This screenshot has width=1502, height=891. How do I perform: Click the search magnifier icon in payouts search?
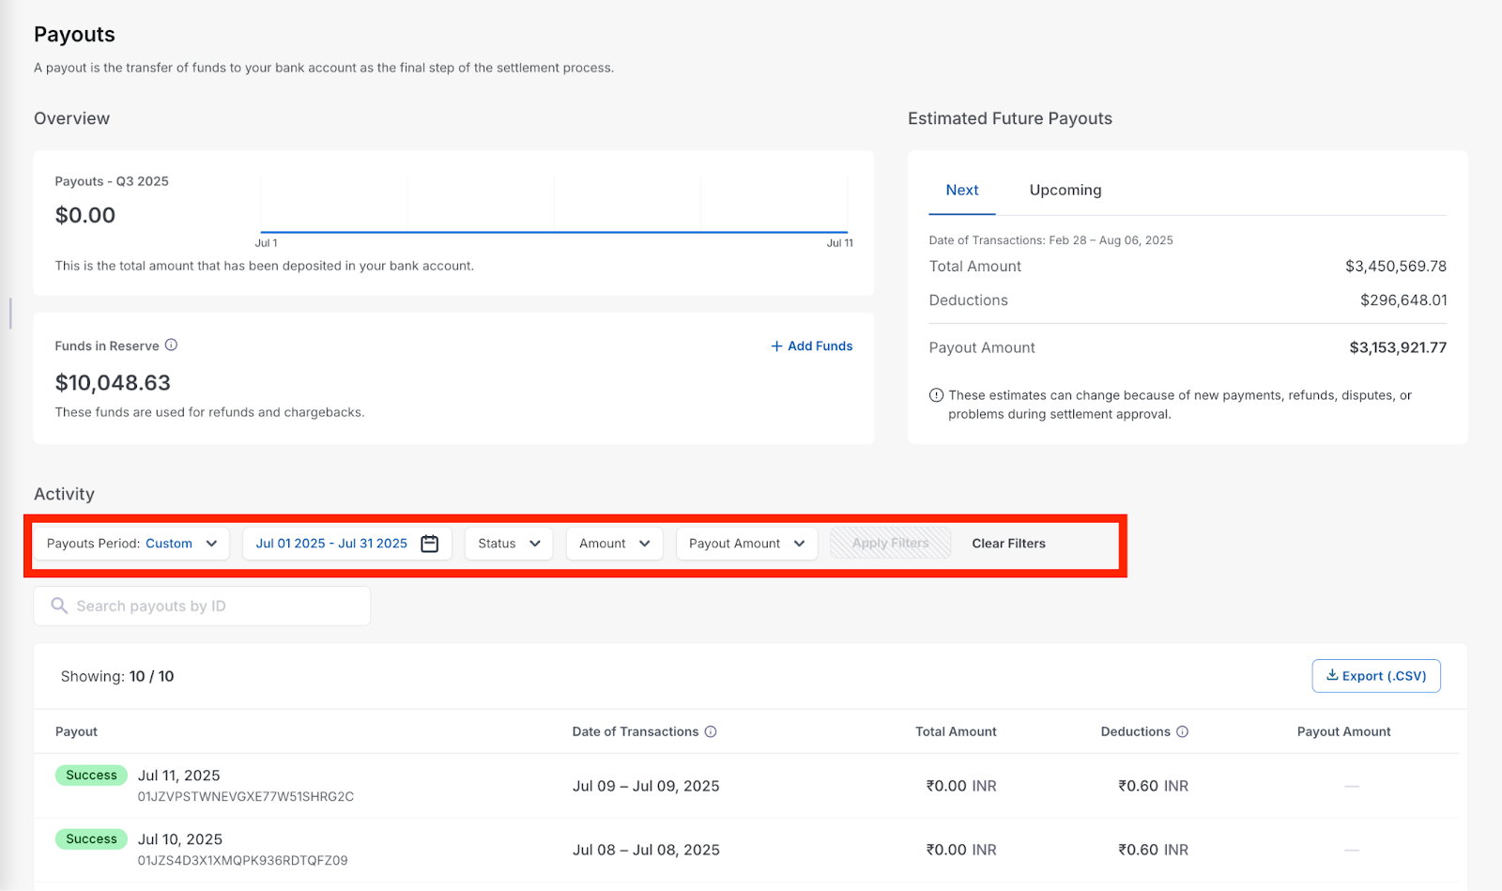point(59,606)
